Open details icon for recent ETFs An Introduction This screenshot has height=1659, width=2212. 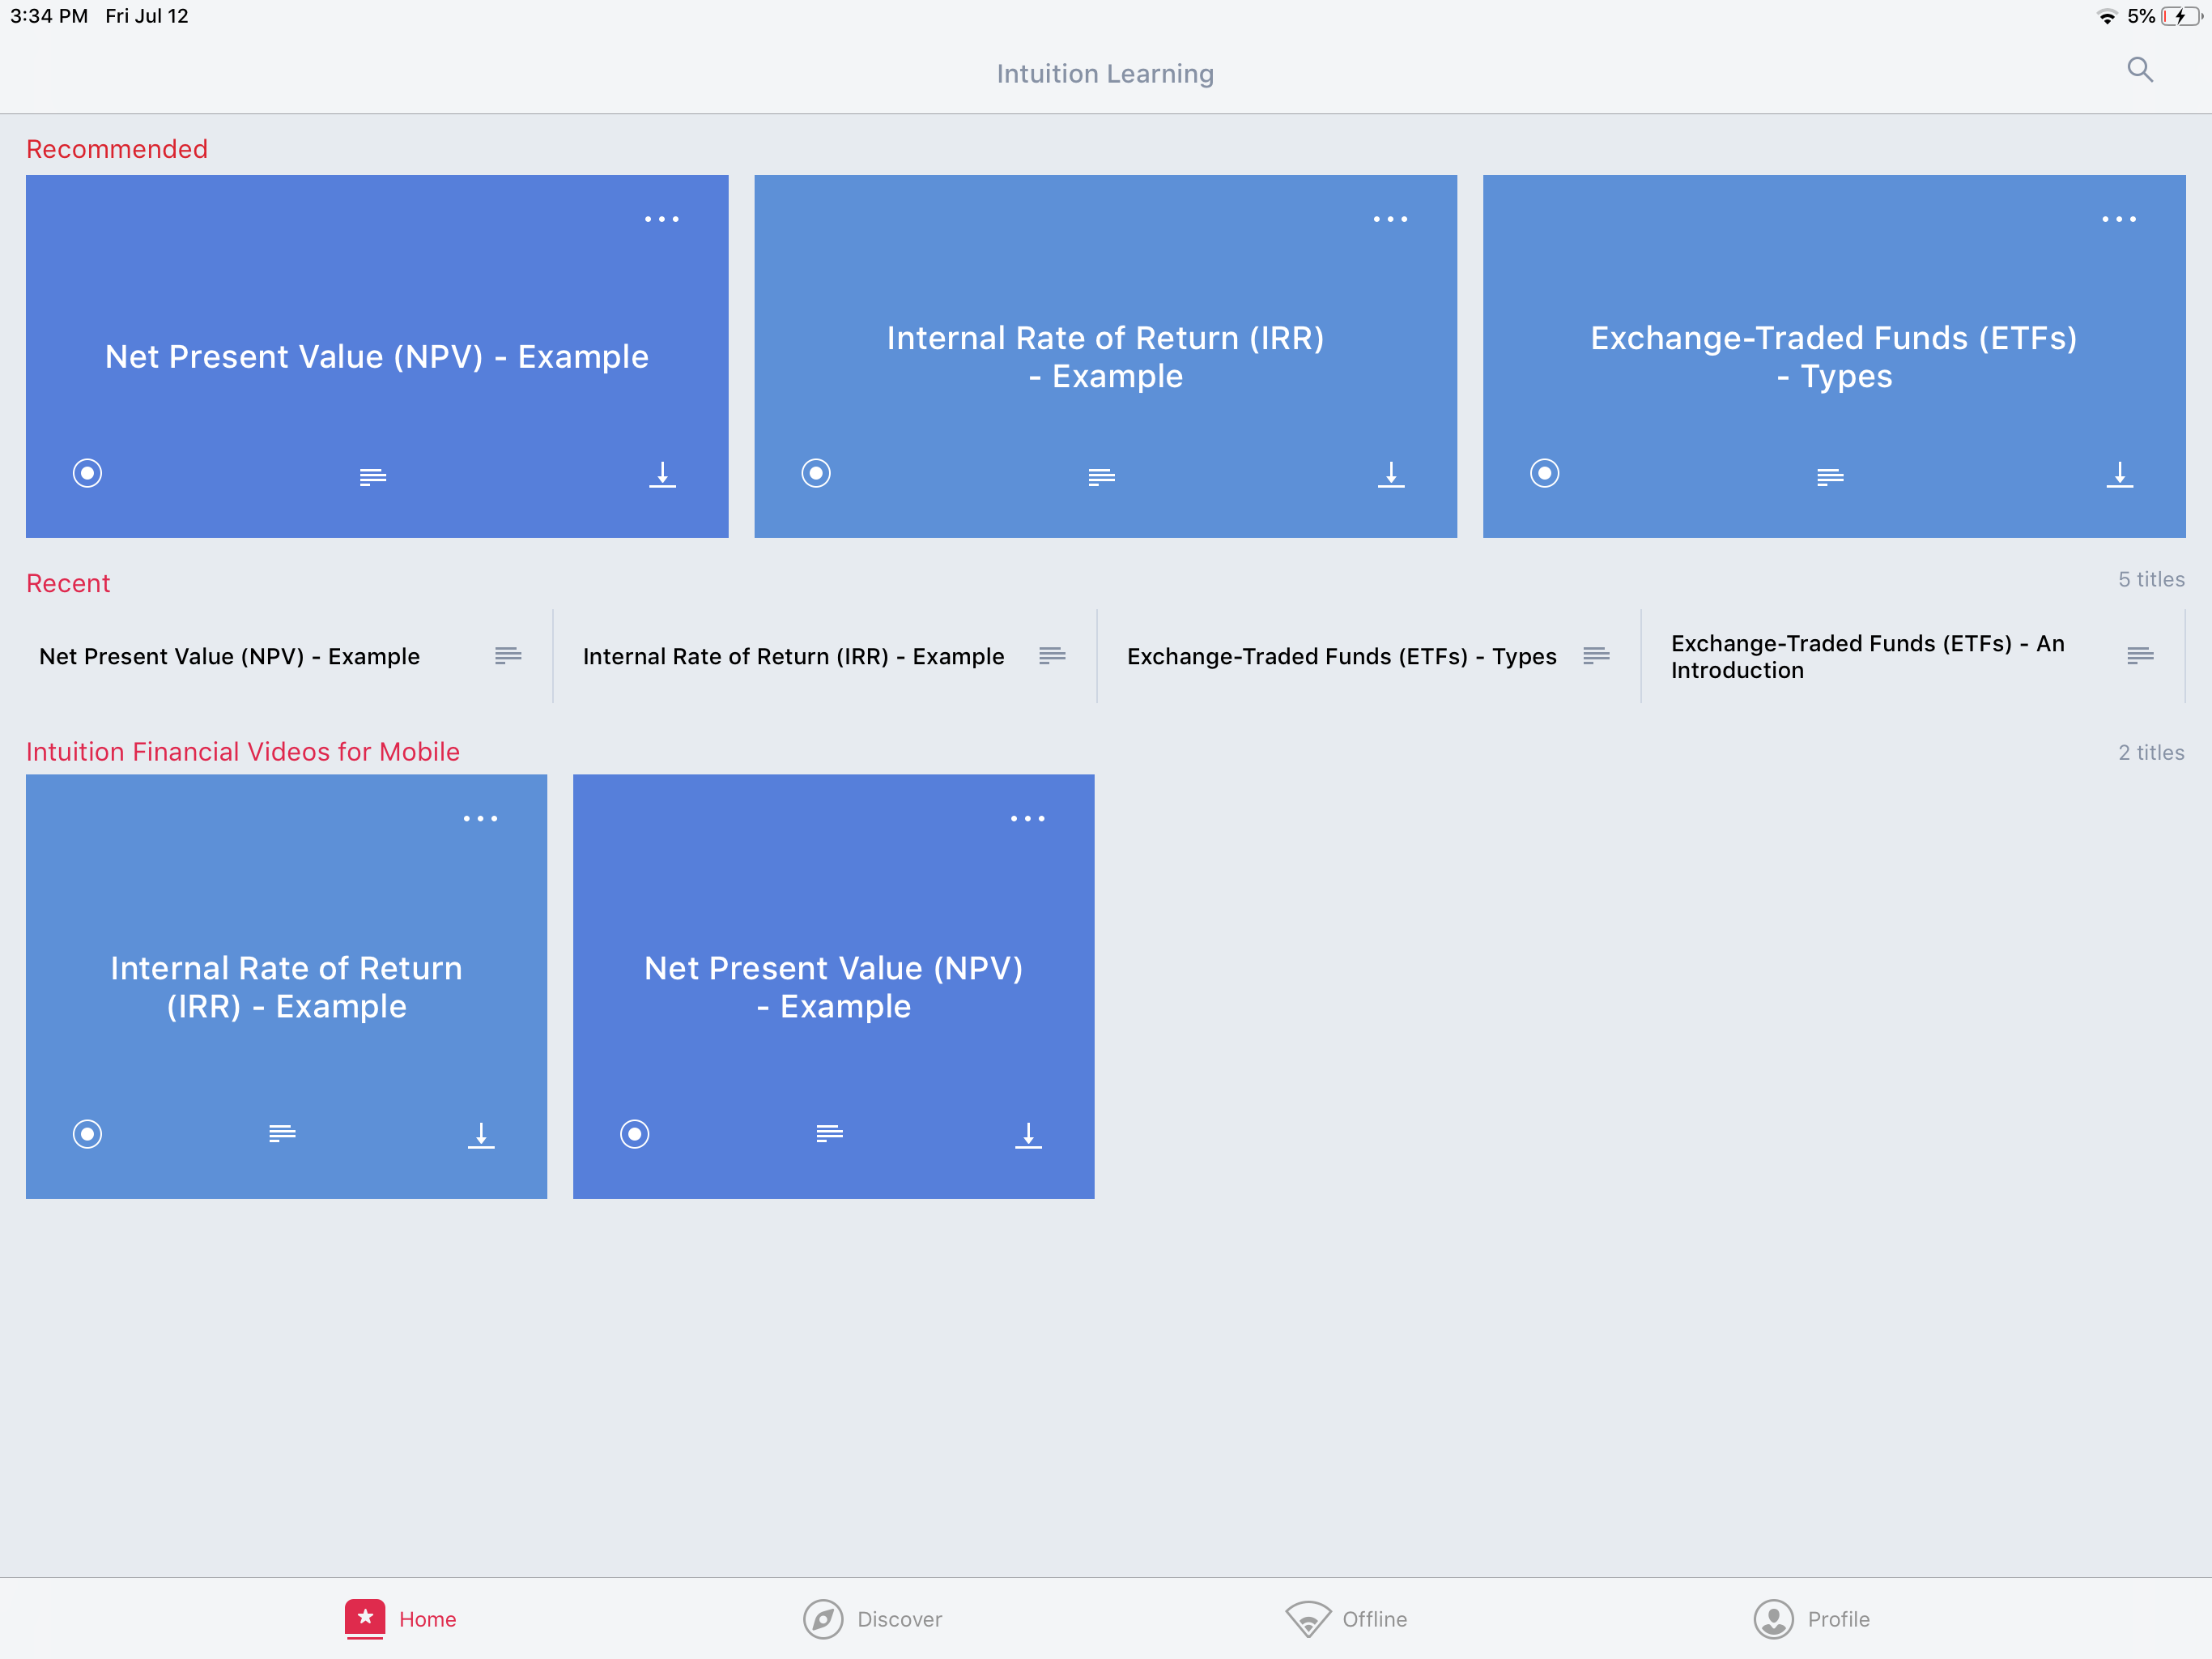click(x=2140, y=655)
